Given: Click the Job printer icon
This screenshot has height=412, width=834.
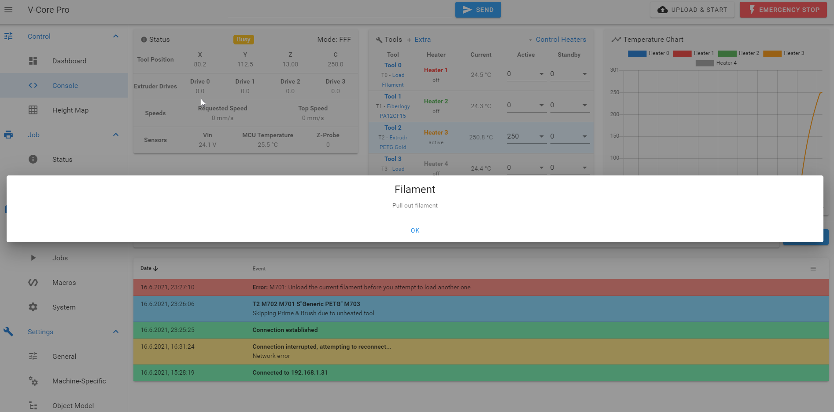Looking at the screenshot, I should coord(8,135).
